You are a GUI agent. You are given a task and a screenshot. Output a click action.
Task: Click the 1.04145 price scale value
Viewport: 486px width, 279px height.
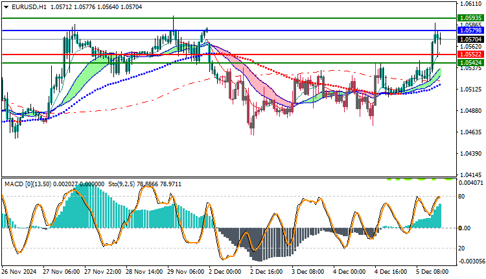471,175
